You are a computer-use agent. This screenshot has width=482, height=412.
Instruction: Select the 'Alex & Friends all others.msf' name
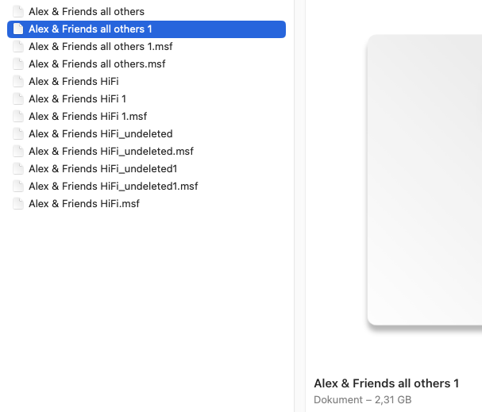[97, 64]
